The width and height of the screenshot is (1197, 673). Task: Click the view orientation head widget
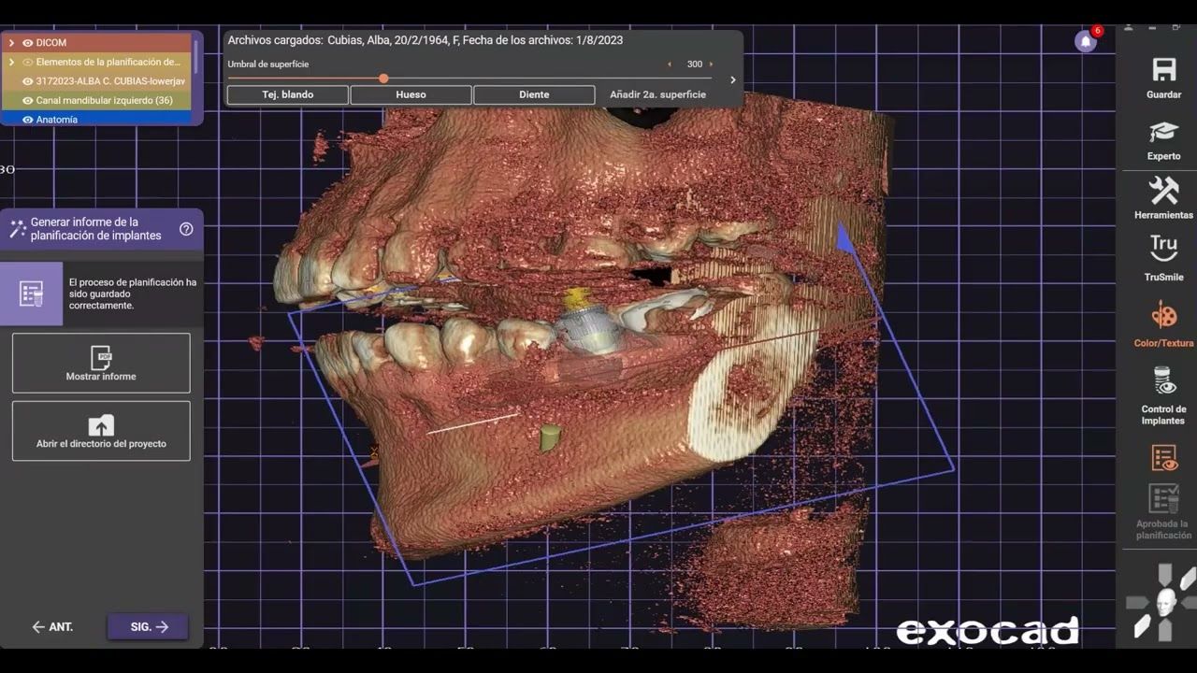pos(1163,601)
